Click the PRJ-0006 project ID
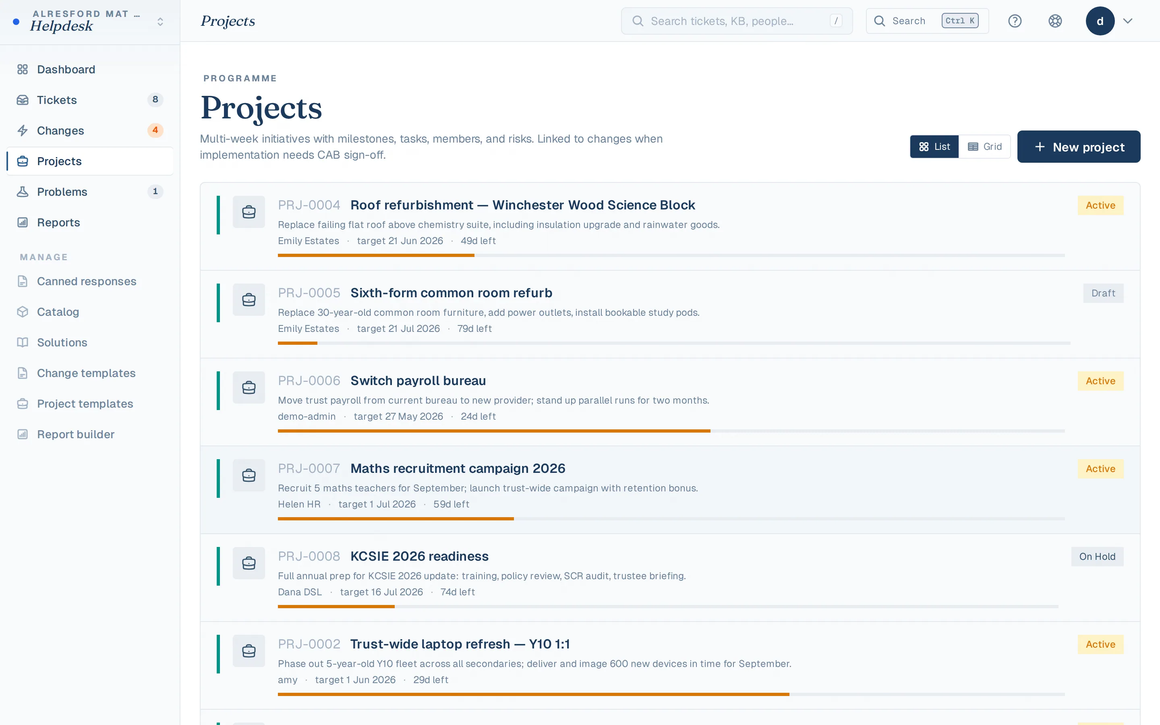This screenshot has width=1160, height=725. click(x=309, y=381)
